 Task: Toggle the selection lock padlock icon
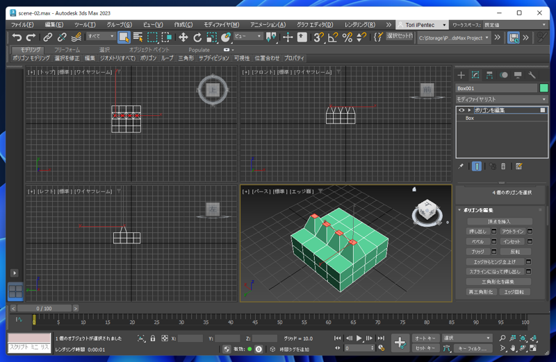coord(153,338)
